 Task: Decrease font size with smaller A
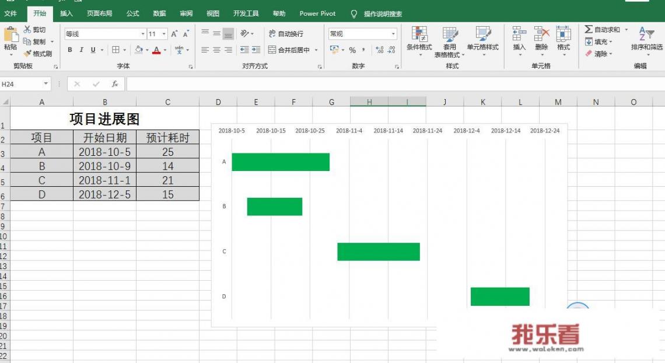(x=185, y=34)
